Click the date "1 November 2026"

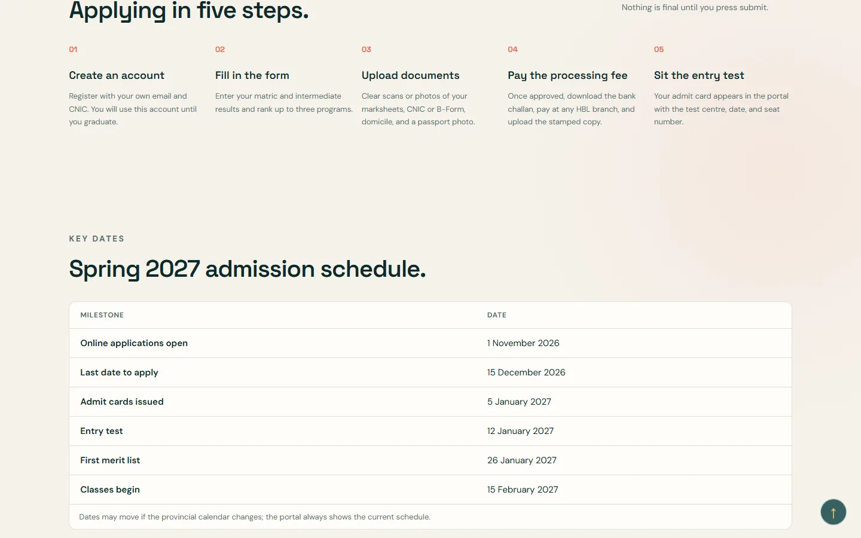523,343
